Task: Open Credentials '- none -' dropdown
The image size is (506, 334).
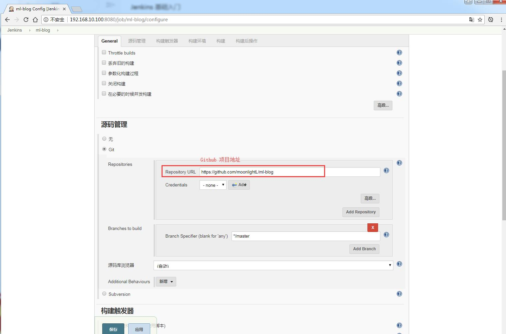Action: tap(213, 185)
